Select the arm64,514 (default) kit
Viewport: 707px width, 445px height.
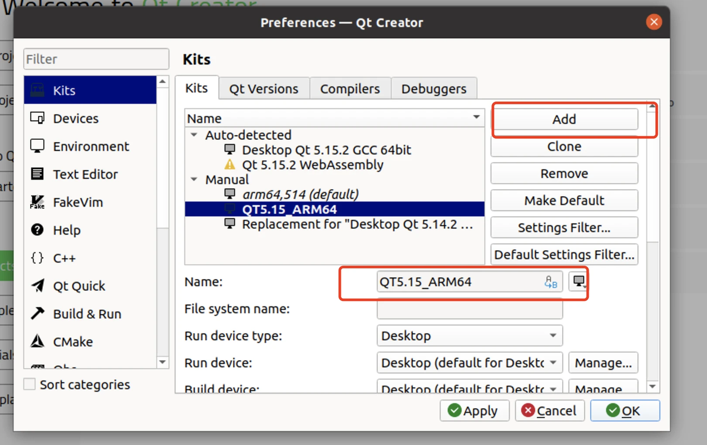[300, 194]
